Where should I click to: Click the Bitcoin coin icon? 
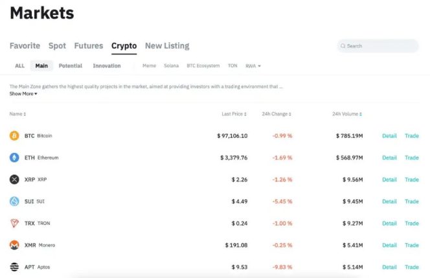click(x=14, y=136)
